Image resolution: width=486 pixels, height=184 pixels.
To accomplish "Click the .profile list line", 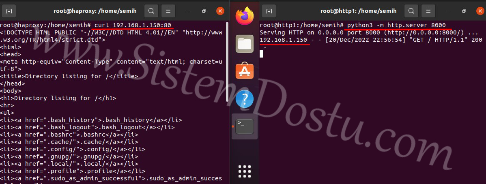I will pyautogui.click(x=73, y=171).
